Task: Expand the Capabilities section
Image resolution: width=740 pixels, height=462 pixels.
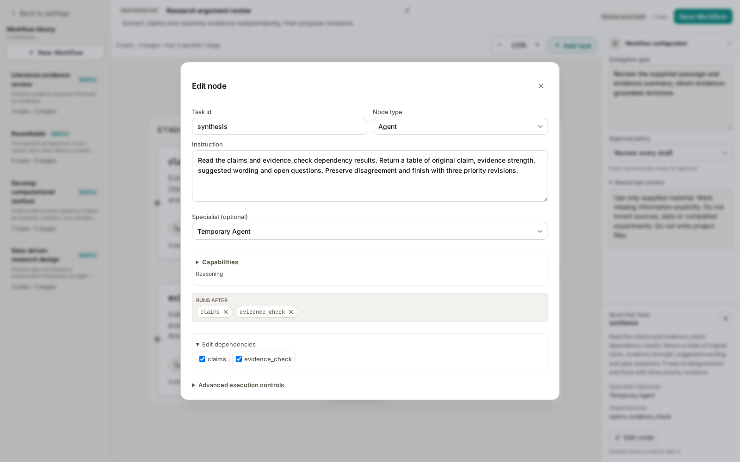Action: (217, 262)
